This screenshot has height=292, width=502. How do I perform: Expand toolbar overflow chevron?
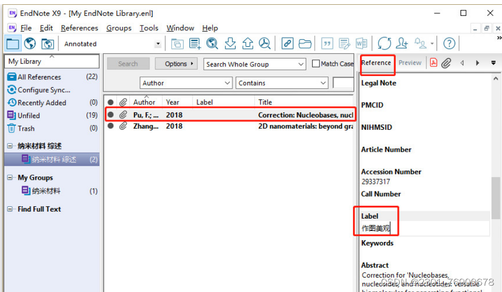click(499, 38)
